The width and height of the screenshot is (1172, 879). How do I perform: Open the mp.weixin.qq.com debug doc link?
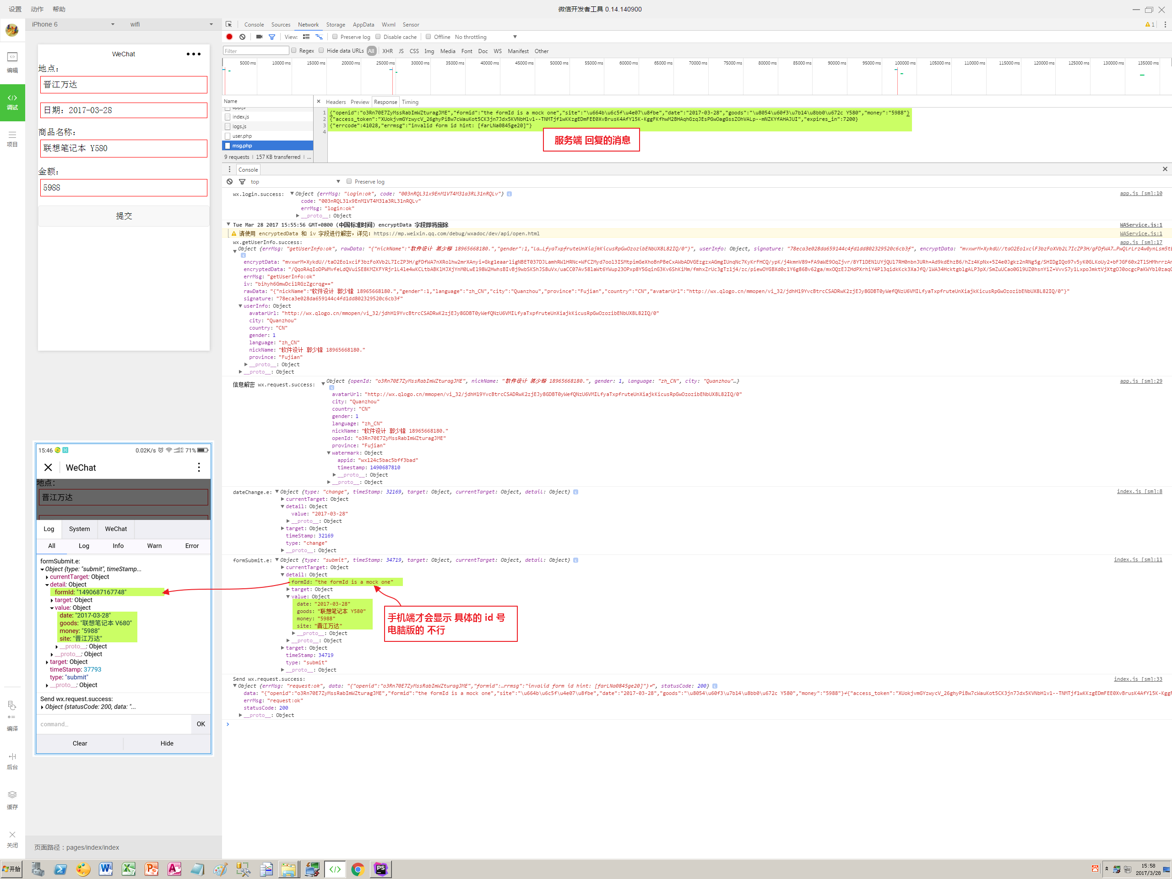coord(456,233)
